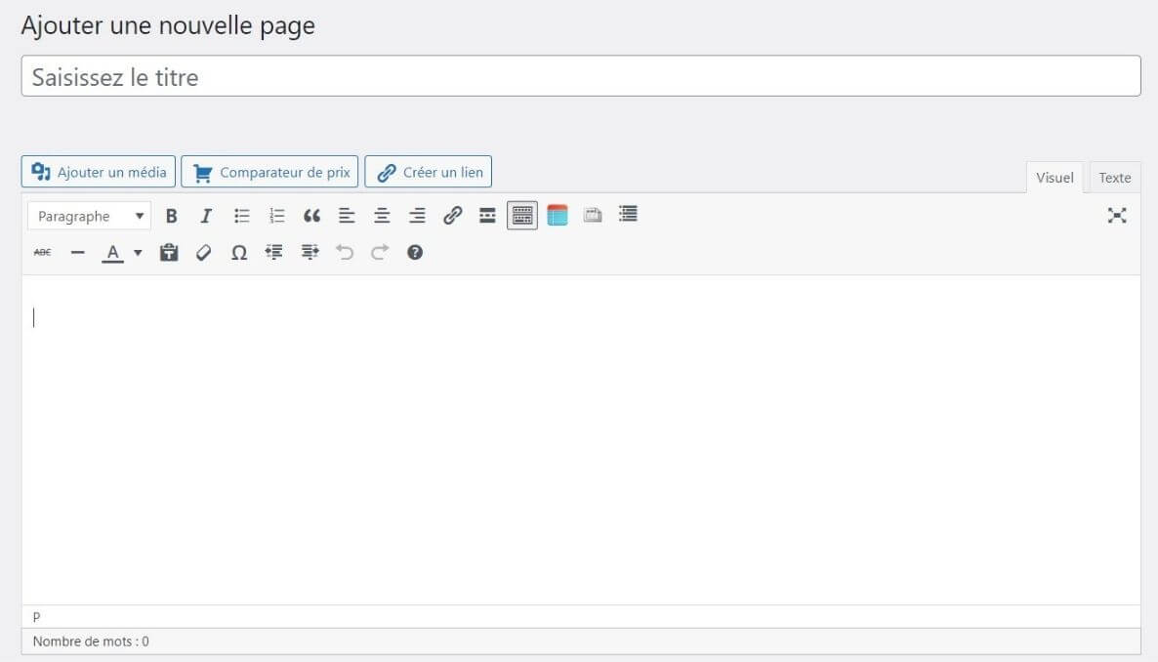The height and width of the screenshot is (662, 1158).
Task: Insert or edit link icon in toolbar
Action: (x=452, y=216)
